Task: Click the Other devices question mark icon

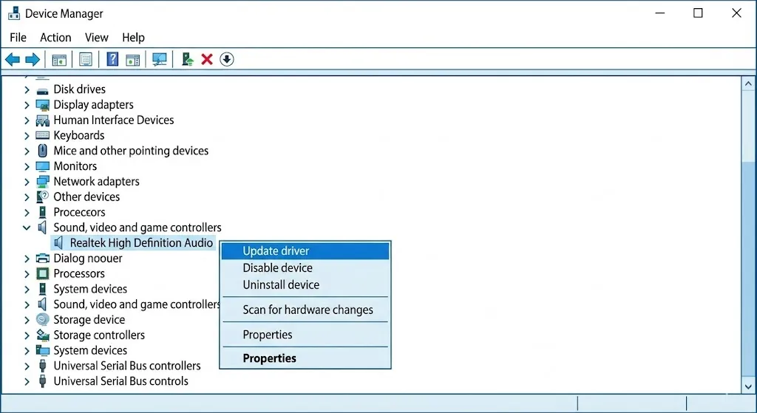Action: tap(42, 197)
